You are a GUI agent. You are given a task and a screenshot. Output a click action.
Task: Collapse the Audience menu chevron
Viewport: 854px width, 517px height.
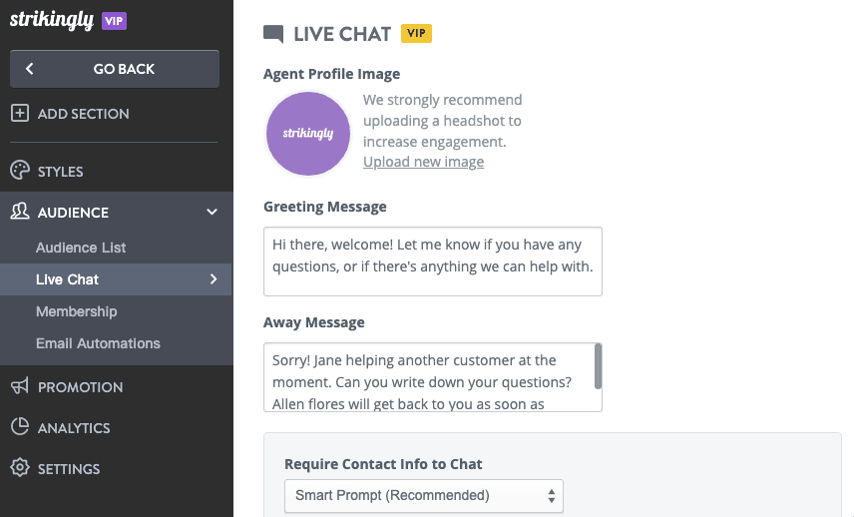pyautogui.click(x=212, y=212)
